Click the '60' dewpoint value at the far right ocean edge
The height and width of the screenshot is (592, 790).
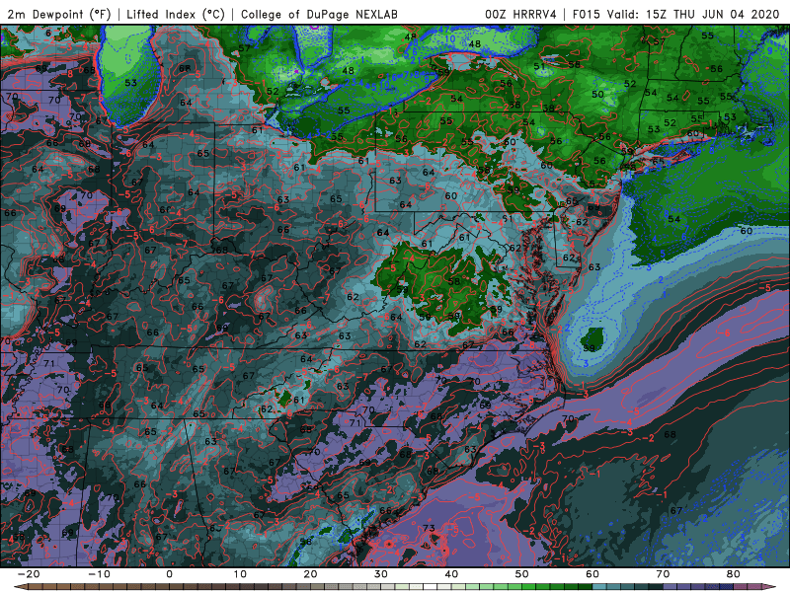pyautogui.click(x=747, y=231)
